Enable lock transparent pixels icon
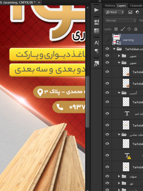Image resolution: width=143 pixels, height=191 pixels. [116, 29]
